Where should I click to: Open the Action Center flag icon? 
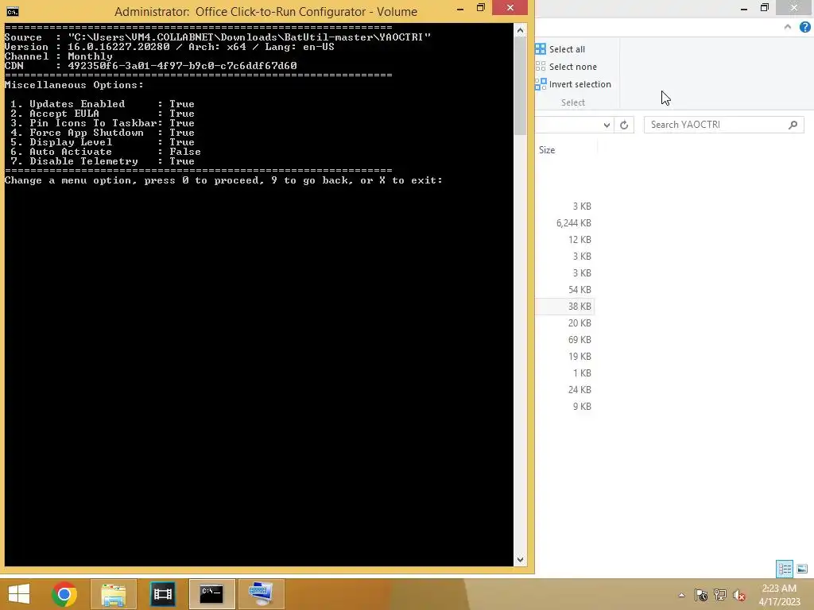(701, 595)
